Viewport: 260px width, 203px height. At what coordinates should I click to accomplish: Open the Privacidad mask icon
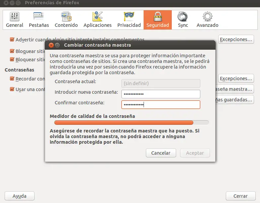[x=129, y=16]
